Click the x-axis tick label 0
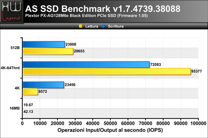This screenshot has height=138, width=208. (x=22, y=123)
